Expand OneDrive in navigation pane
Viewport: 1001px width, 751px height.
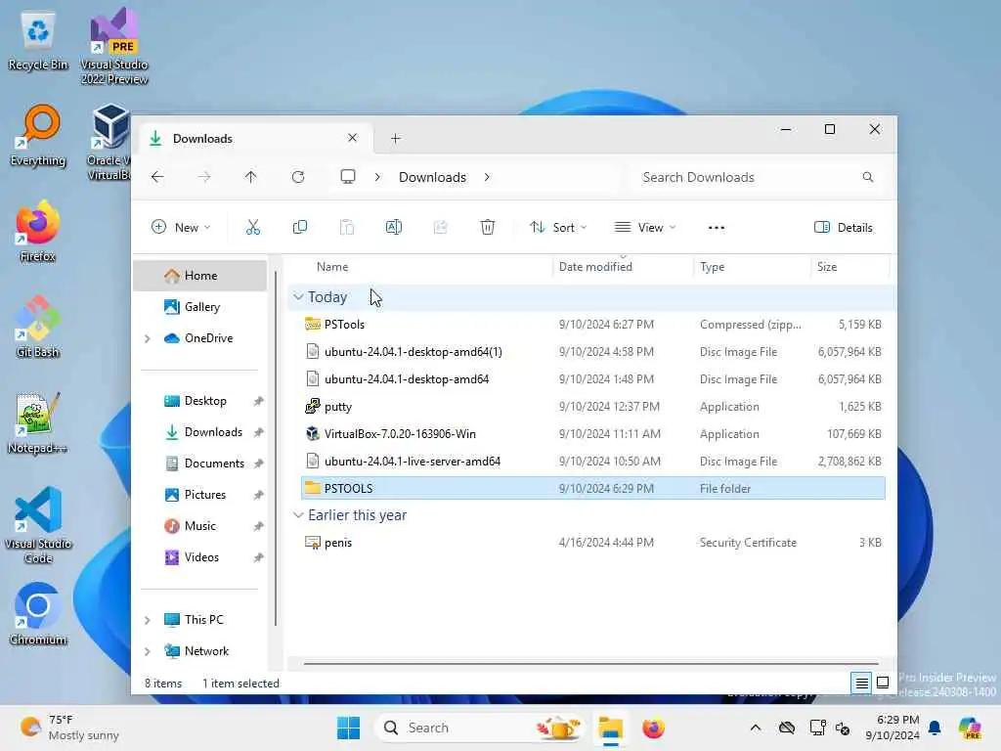pos(148,338)
